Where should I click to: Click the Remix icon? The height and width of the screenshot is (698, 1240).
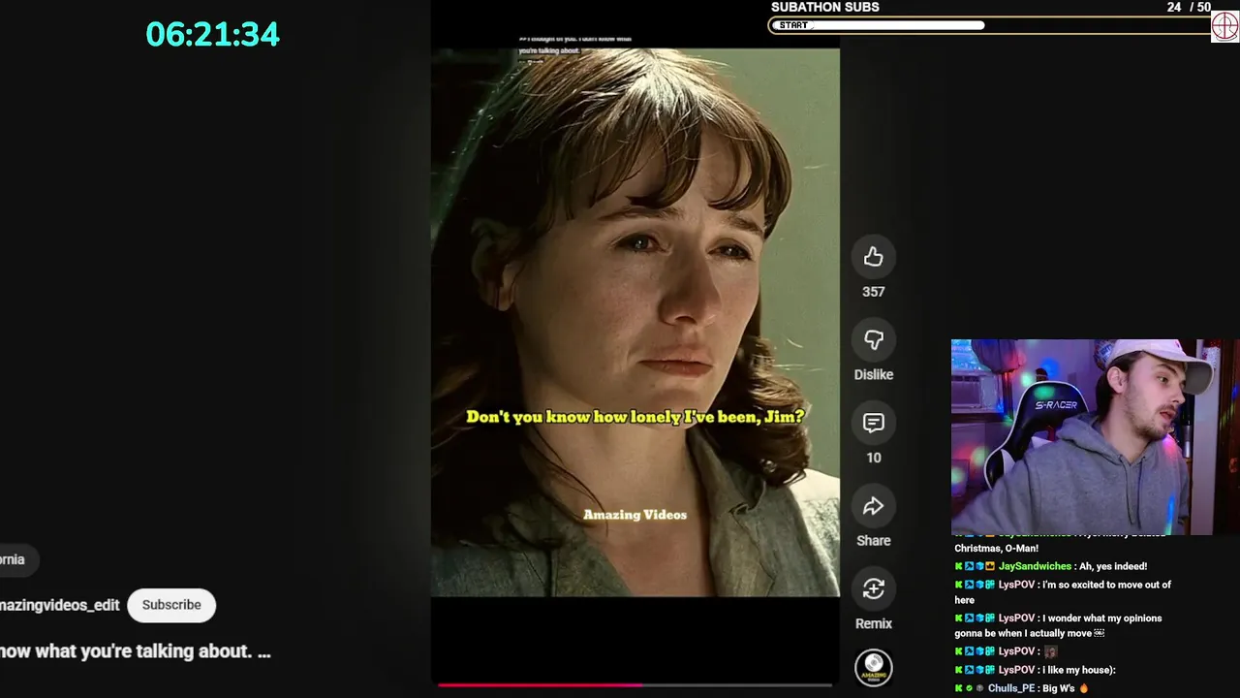(873, 589)
